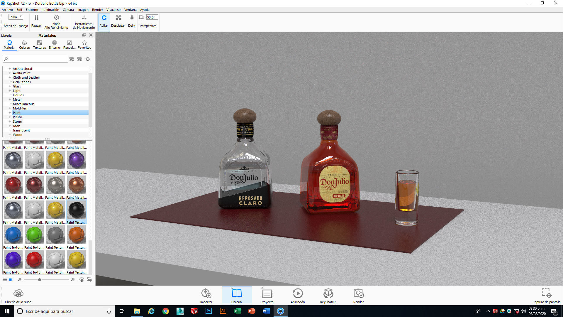The height and width of the screenshot is (317, 563).
Task: Pick the black textured paint sphere
Action: click(x=77, y=210)
